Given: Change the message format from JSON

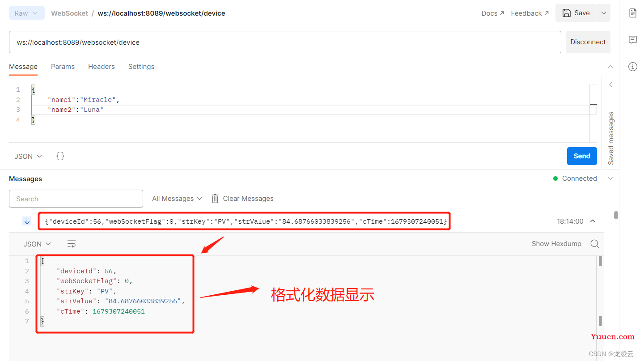Looking at the screenshot, I should coord(28,156).
